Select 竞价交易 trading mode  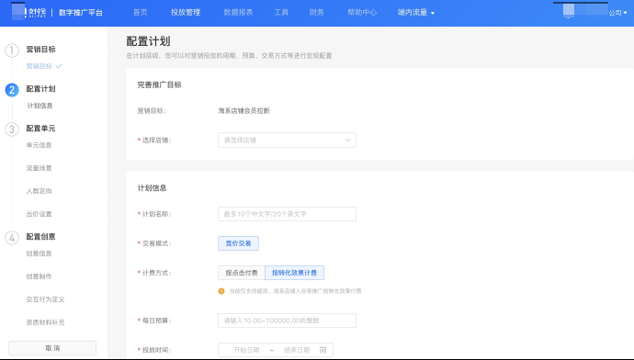pos(238,243)
